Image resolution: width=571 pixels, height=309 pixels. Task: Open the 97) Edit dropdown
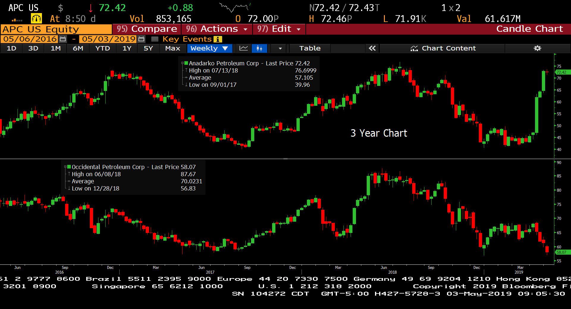(279, 29)
